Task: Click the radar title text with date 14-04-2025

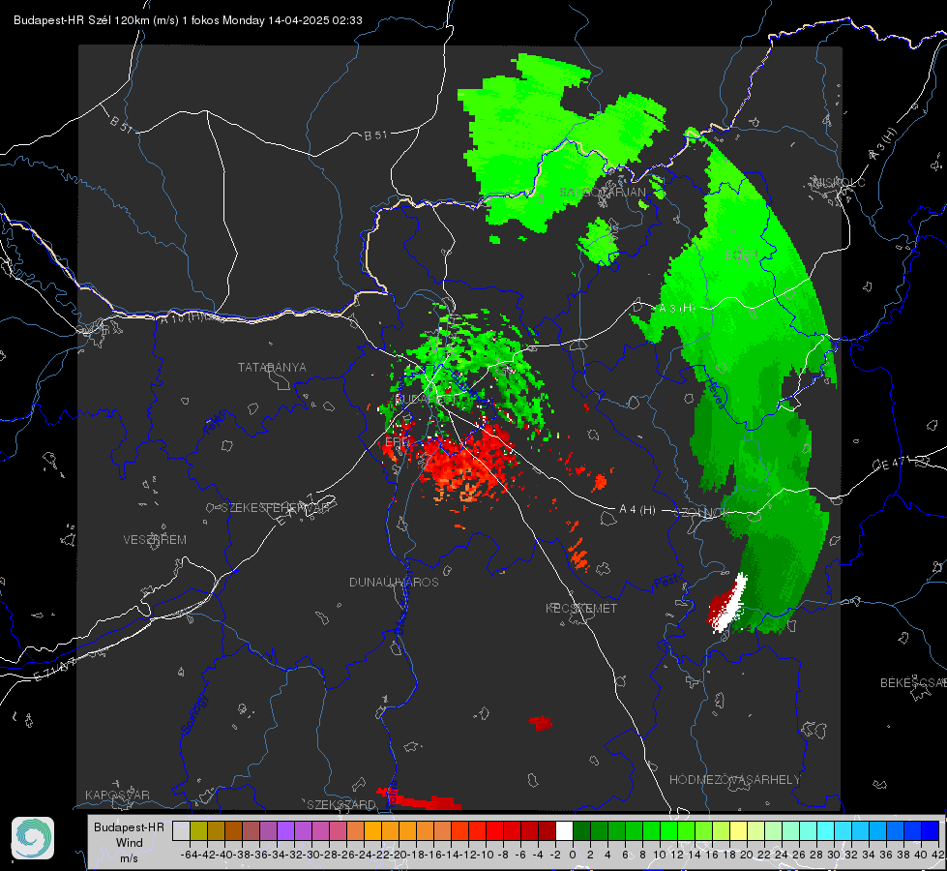Action: click(188, 20)
